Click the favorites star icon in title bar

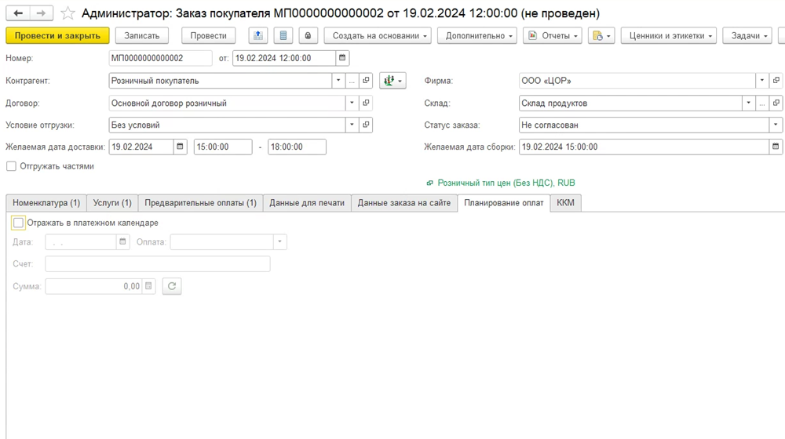pos(68,13)
